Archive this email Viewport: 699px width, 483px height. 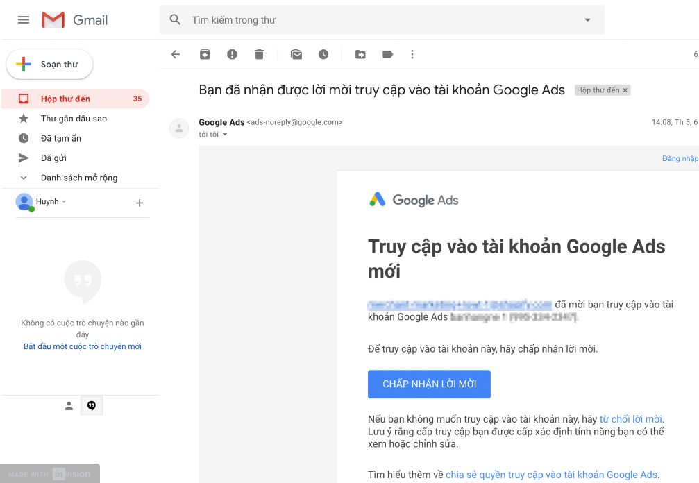205,54
